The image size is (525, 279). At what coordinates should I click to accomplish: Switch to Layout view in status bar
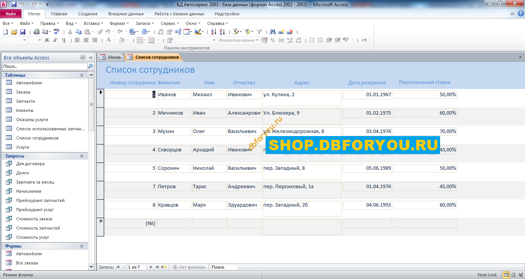point(513,275)
